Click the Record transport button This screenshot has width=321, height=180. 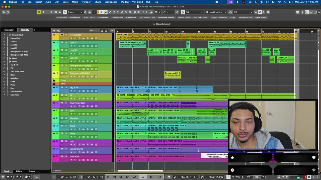coord(159,177)
